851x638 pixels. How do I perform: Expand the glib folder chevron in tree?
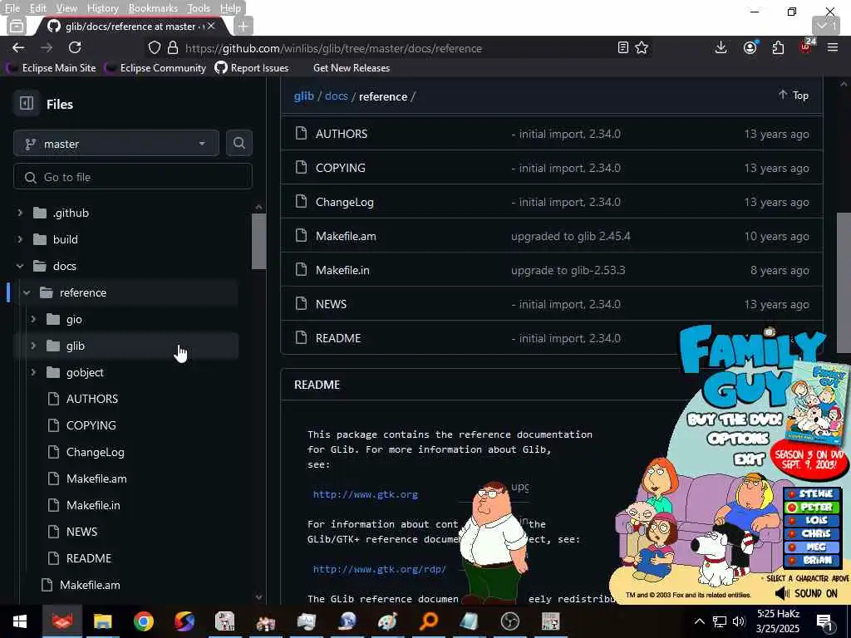pos(33,346)
